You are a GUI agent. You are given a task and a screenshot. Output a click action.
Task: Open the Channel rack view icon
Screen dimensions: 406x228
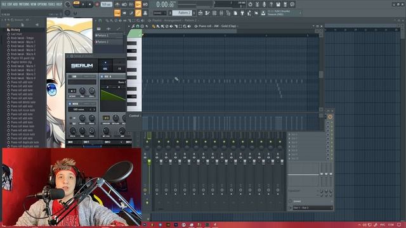(x=214, y=13)
